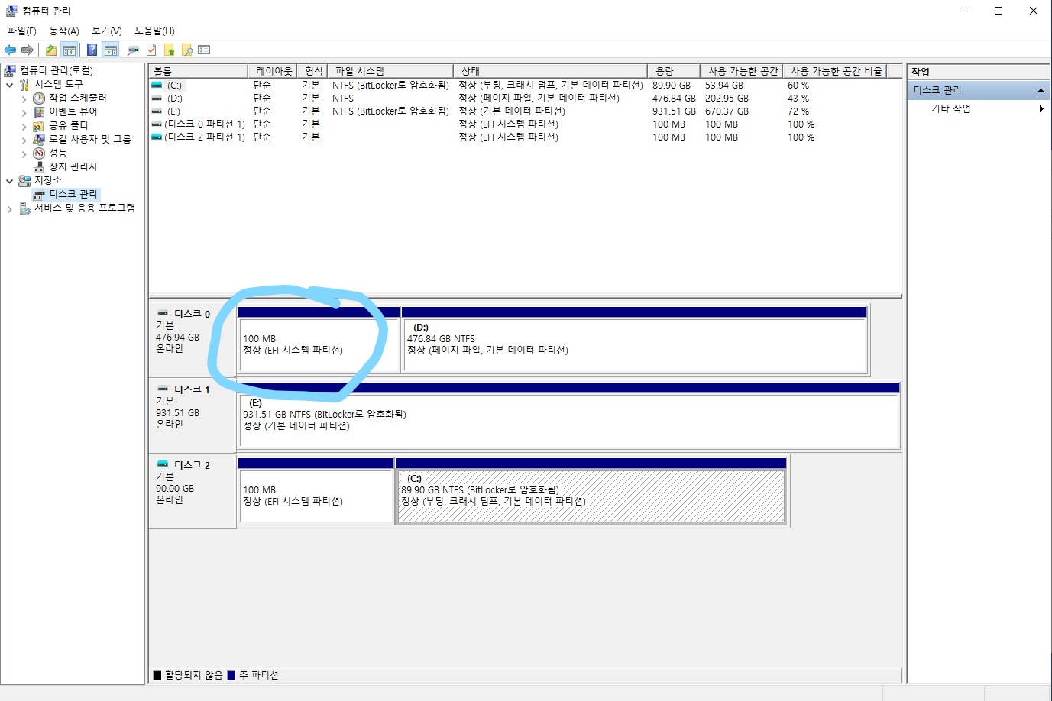Click the blue Back arrow toolbar icon
This screenshot has width=1052, height=701.
pyautogui.click(x=10, y=50)
